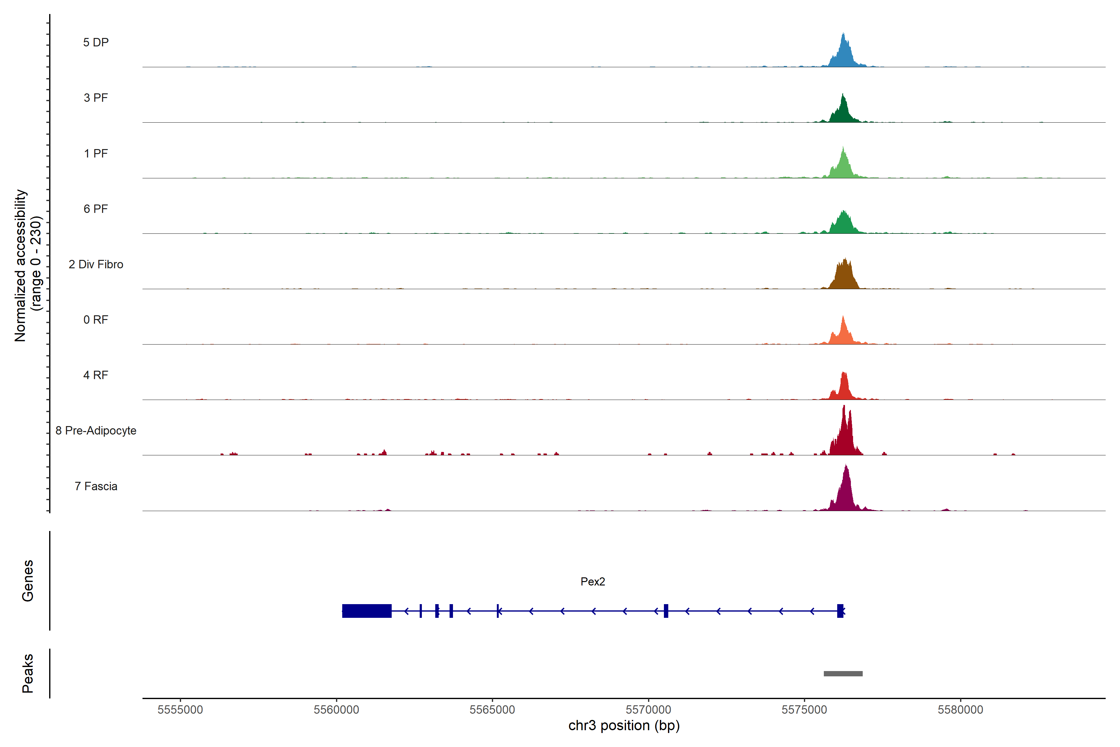Click the large Pex2 exon block
The image size is (1120, 747).
[366, 611]
